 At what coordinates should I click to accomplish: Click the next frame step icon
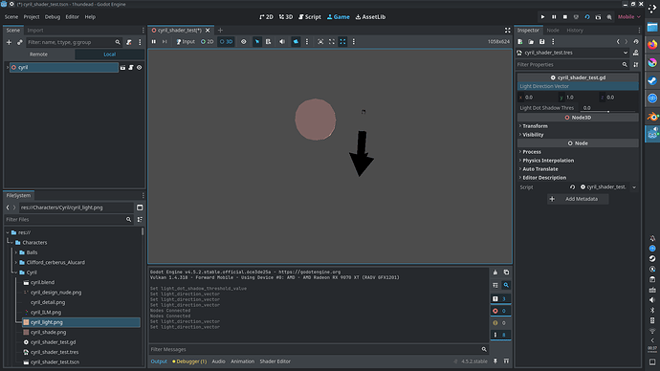165,42
